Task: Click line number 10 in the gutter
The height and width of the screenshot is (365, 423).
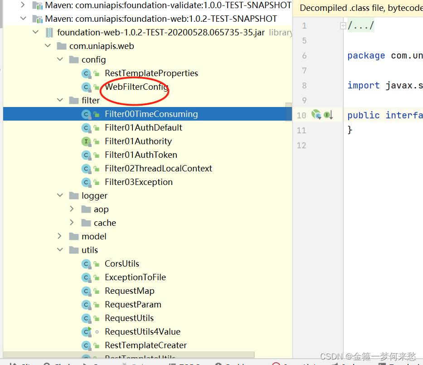Action: (x=301, y=116)
